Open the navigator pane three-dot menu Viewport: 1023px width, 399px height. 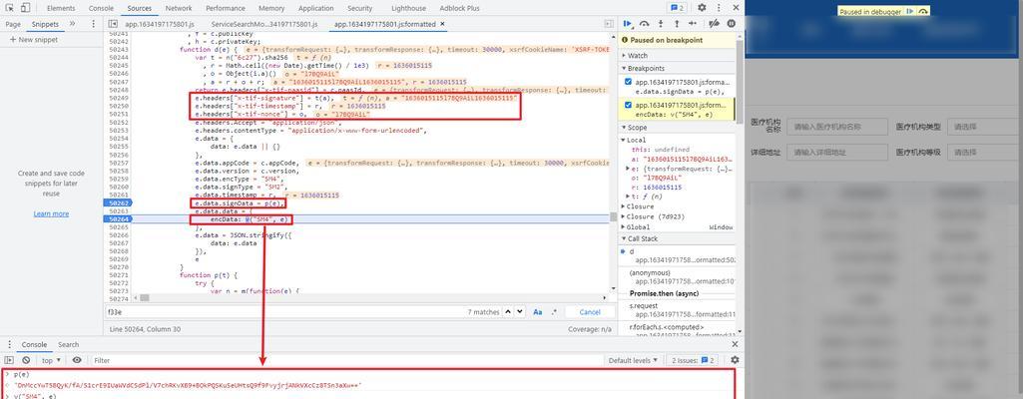click(93, 24)
